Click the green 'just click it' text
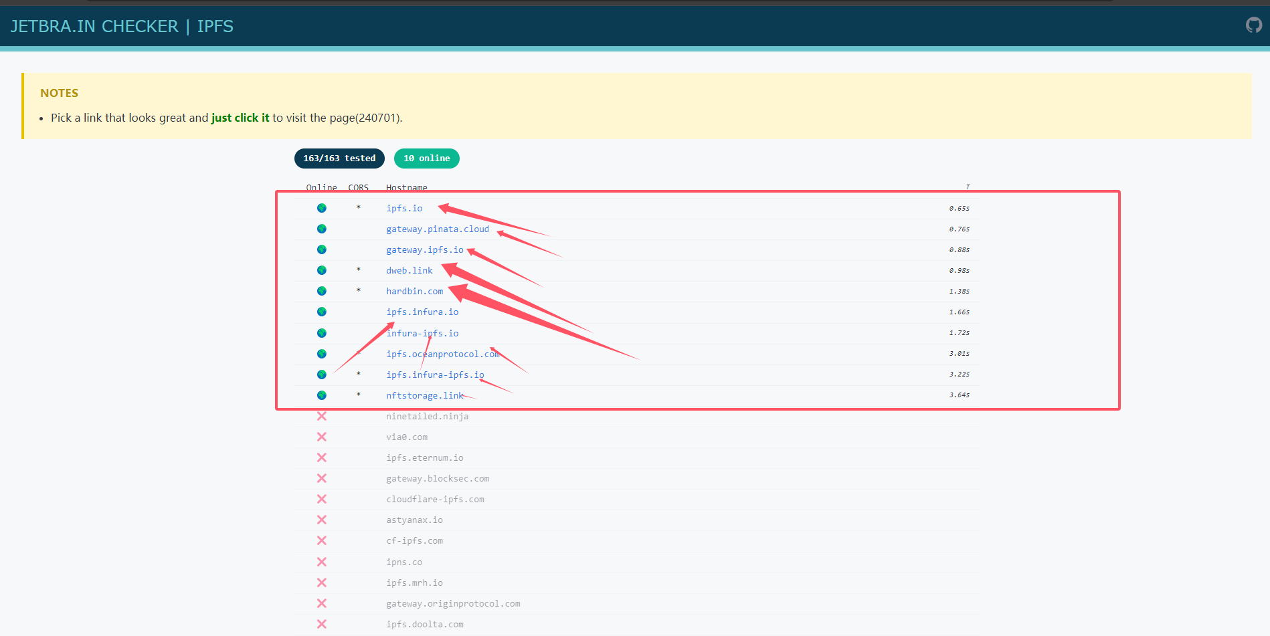Image resolution: width=1270 pixels, height=636 pixels. 240,118
